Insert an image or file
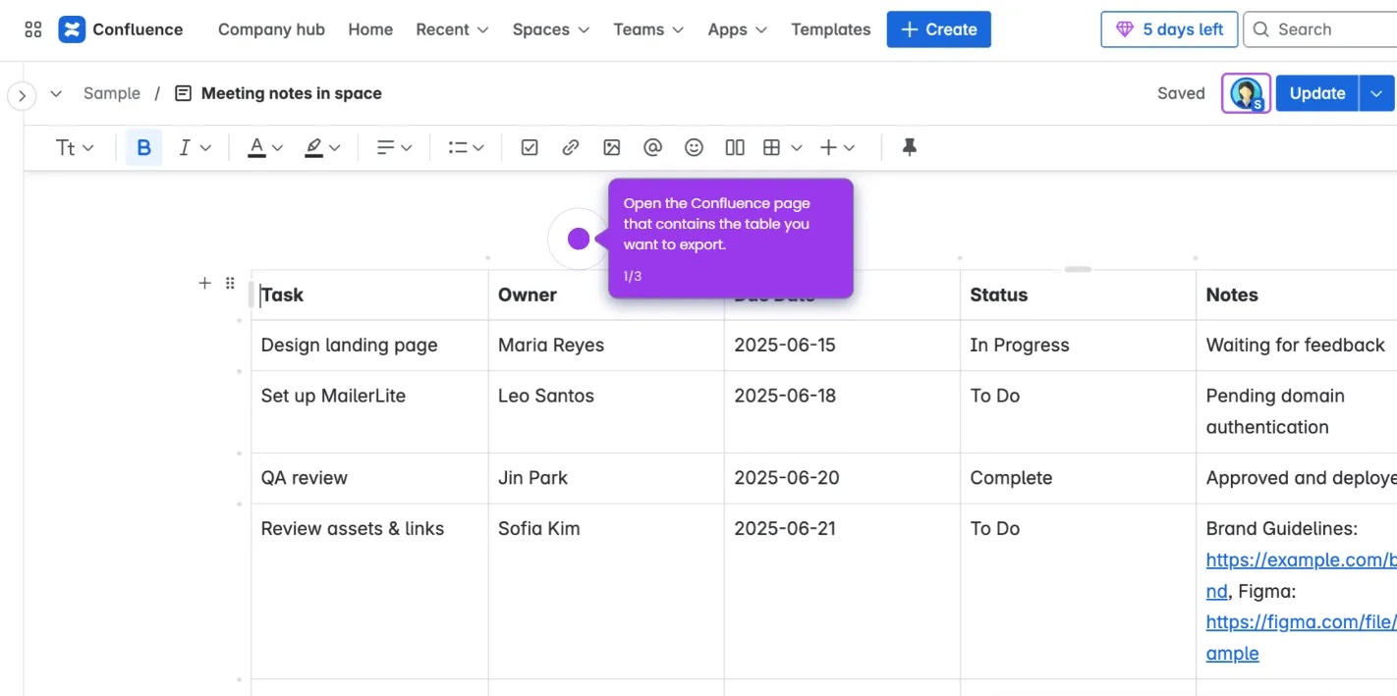 612,147
